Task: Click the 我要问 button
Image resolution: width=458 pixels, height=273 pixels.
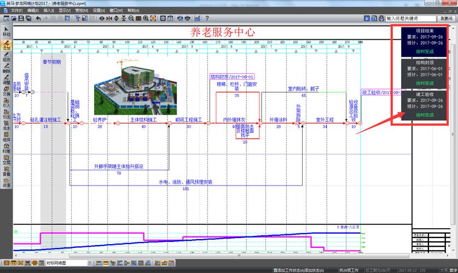Action: 447,18
